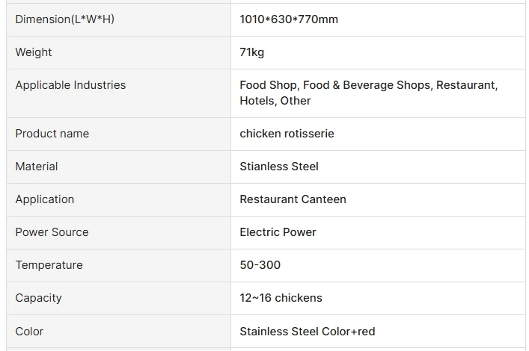Click the 1010*630*770mm dimension value

click(289, 19)
